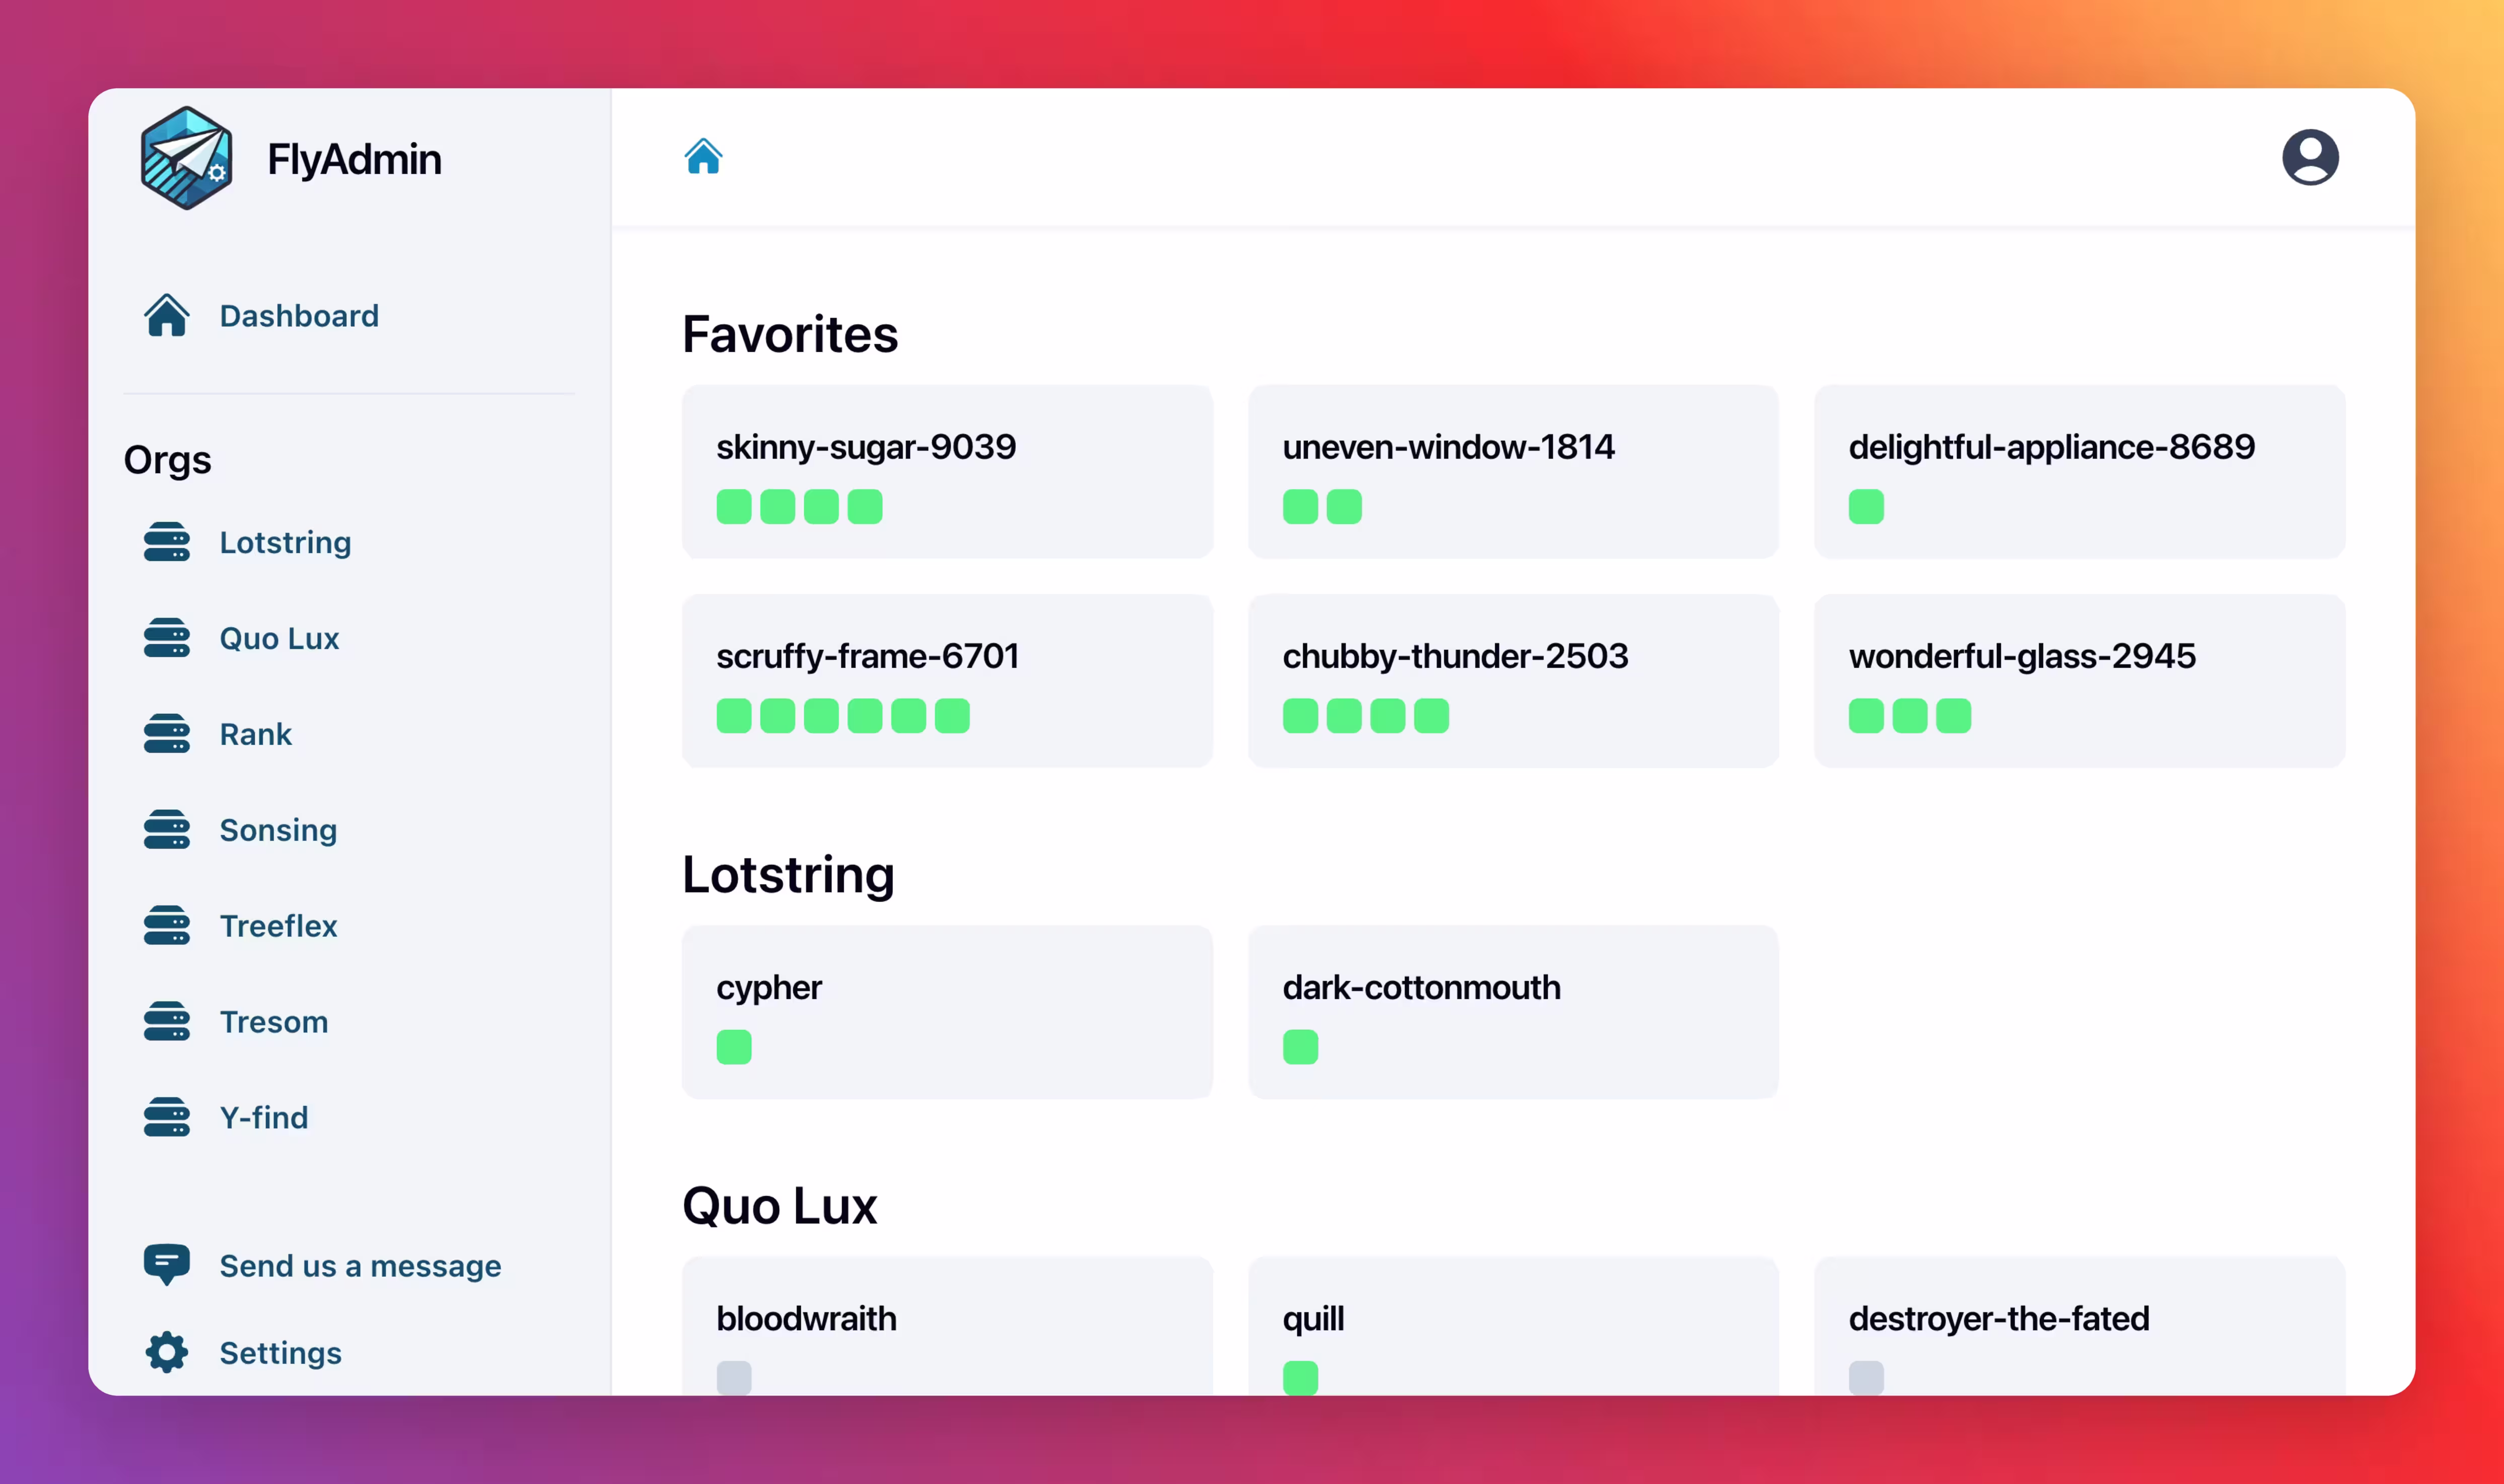The image size is (2504, 1484).
Task: Click the FlyAdmin paper plane logo
Action: click(x=186, y=158)
